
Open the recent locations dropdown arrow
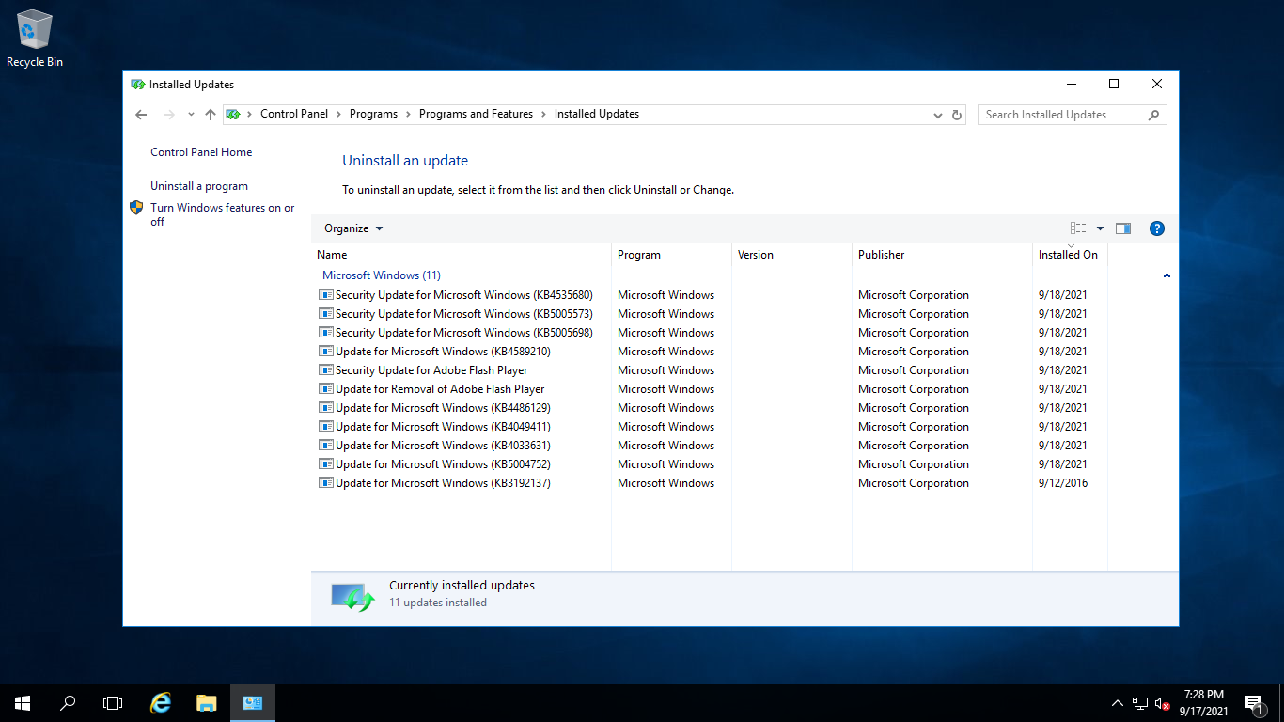[191, 115]
